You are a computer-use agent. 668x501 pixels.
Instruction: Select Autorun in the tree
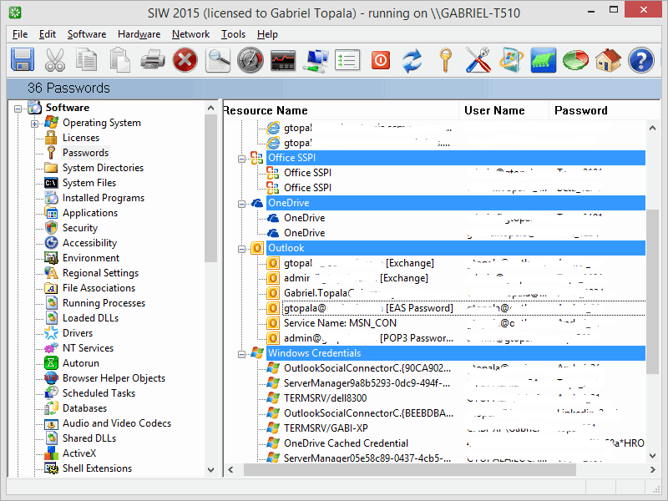point(81,363)
